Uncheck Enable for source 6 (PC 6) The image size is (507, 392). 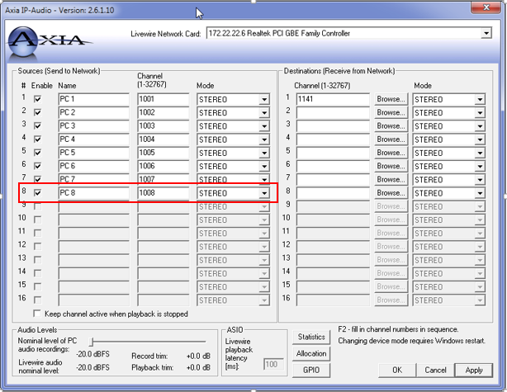pos(38,166)
